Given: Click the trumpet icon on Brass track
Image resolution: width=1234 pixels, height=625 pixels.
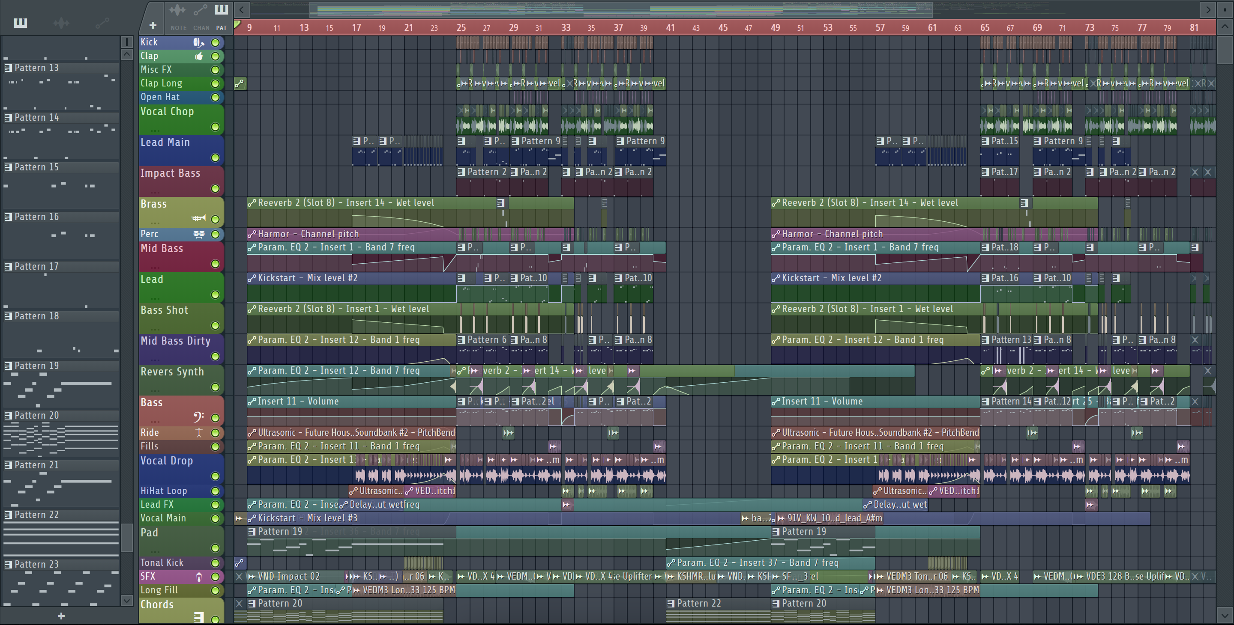Looking at the screenshot, I should (x=199, y=218).
